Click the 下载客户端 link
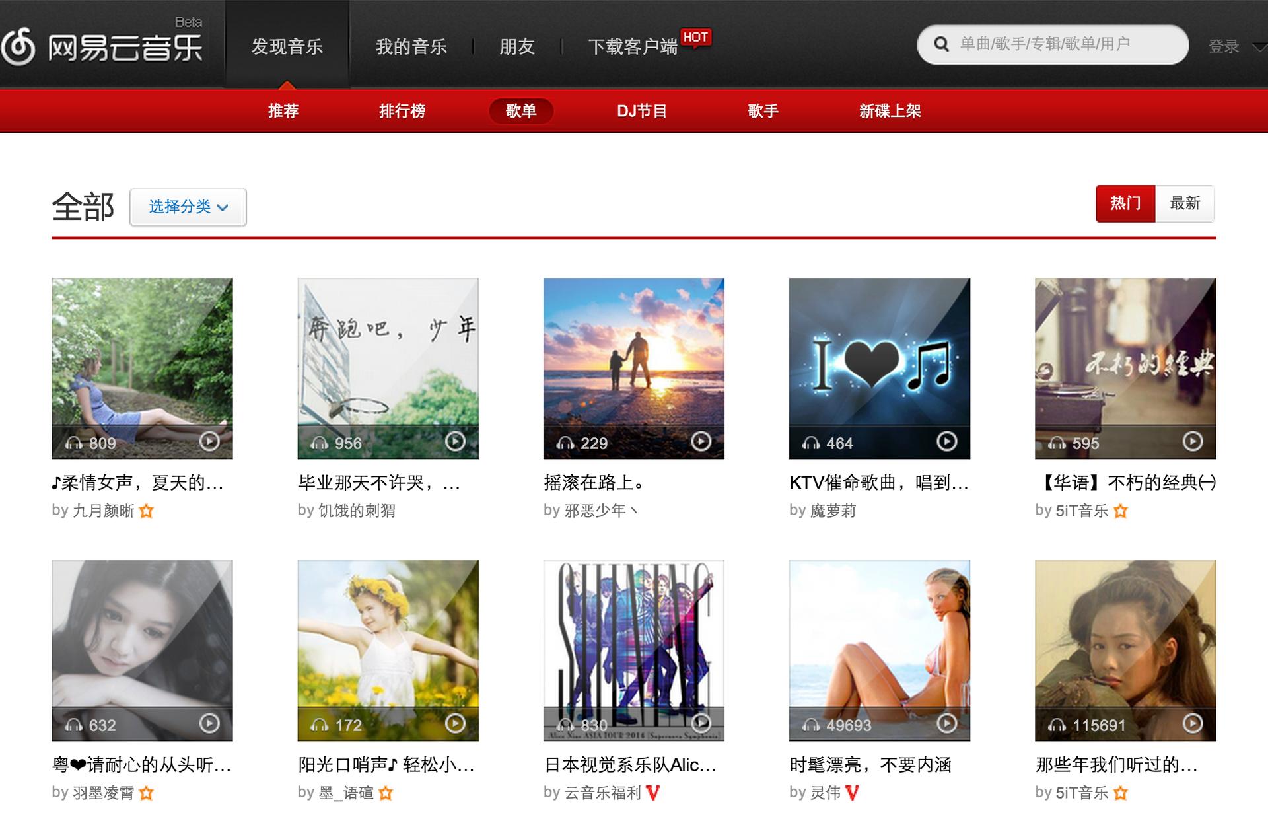 (632, 46)
